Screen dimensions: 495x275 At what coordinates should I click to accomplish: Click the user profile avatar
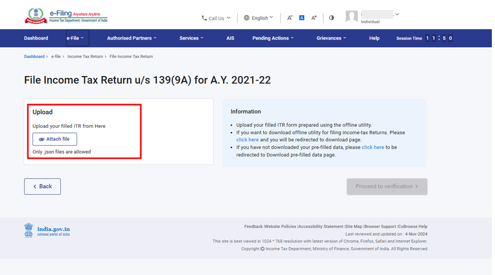click(x=352, y=17)
